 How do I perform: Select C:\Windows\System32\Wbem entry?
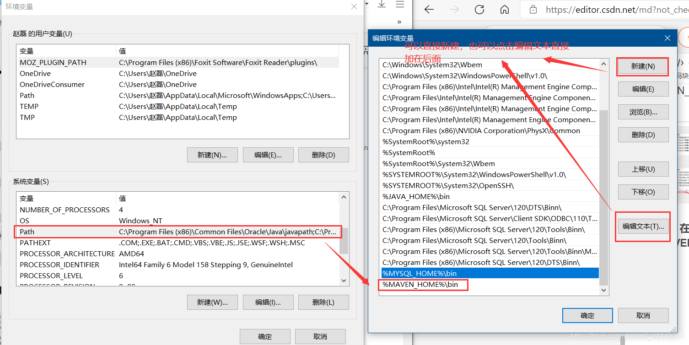point(490,65)
